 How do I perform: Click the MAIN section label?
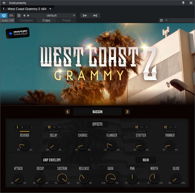coord(146,160)
